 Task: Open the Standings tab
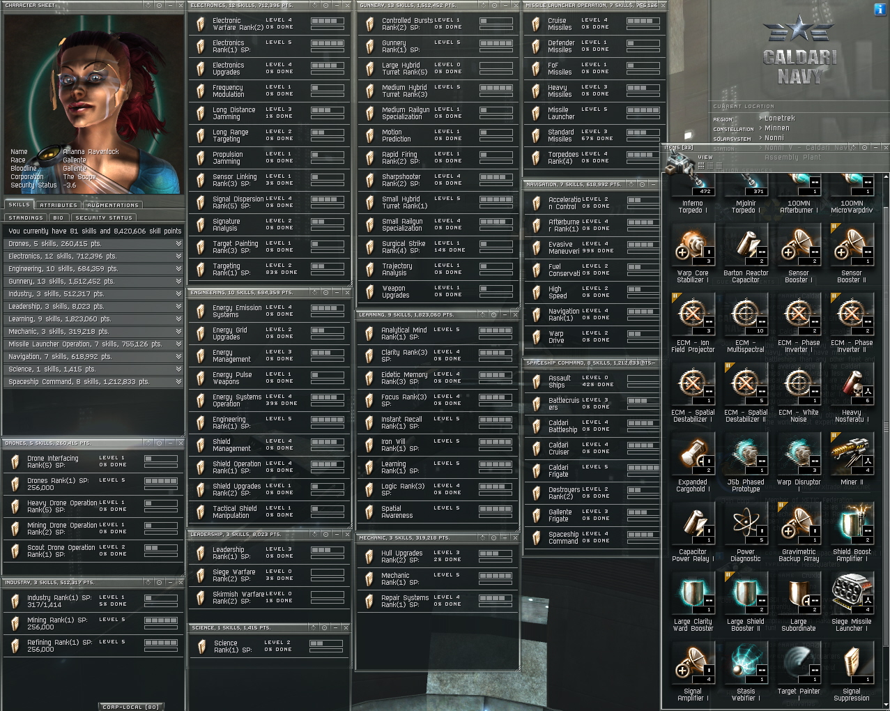26,218
